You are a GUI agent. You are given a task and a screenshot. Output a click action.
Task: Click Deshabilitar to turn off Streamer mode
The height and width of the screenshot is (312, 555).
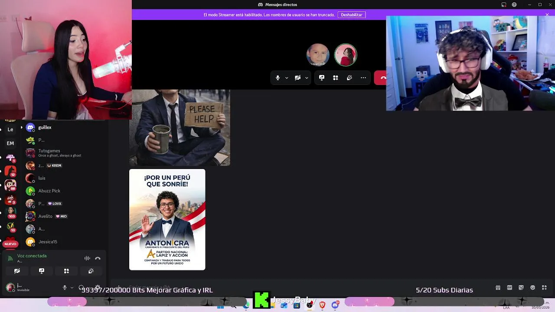click(352, 15)
